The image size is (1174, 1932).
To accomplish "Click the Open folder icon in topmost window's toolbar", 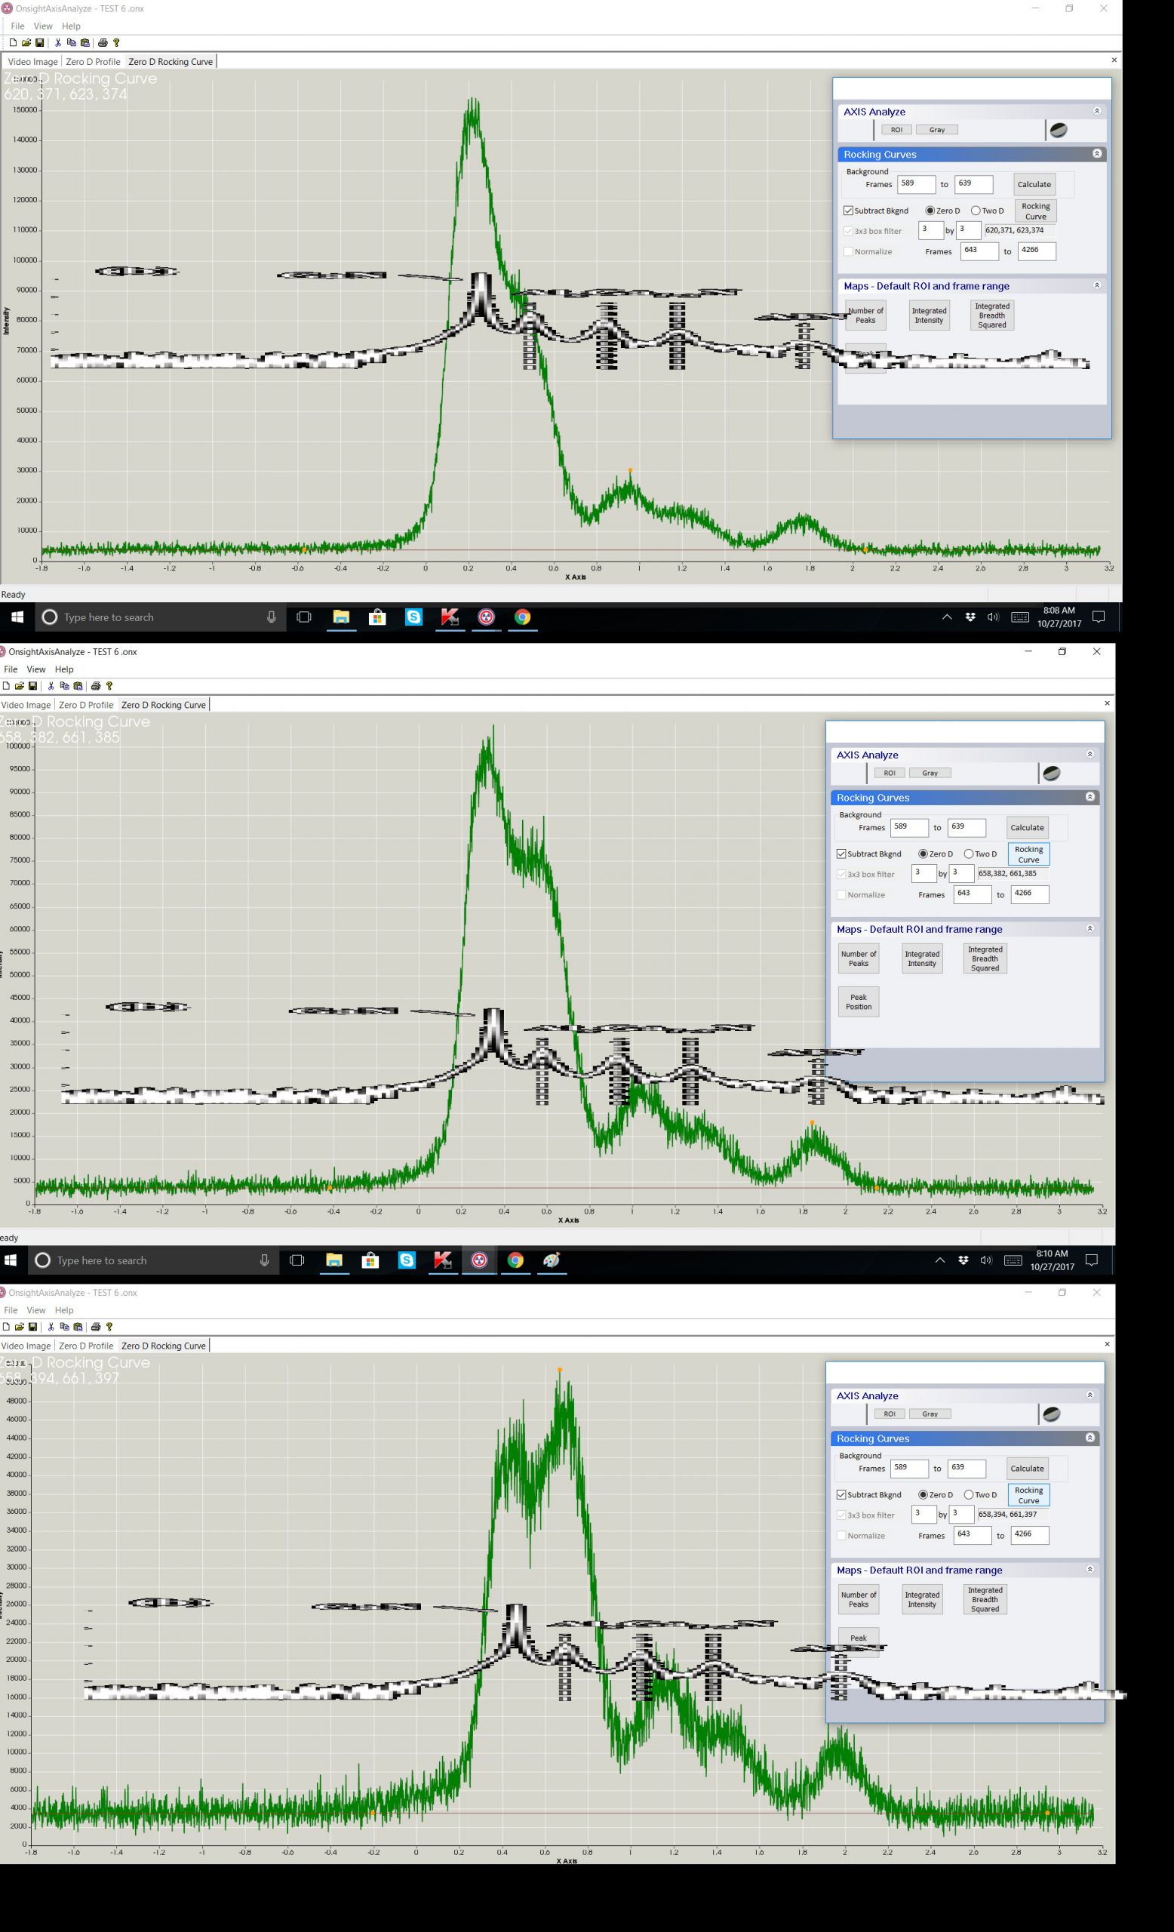I will coord(26,43).
